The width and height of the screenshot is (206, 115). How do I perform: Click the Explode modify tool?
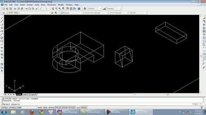point(204,67)
